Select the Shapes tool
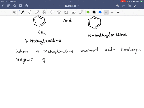This screenshot has height=108, width=144. (44, 12)
